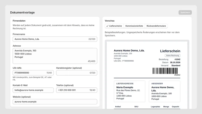Image resolution: width=202 pixels, height=114 pixels.
Task: Click the LIEFERADRESSE label
Action: [125, 84]
